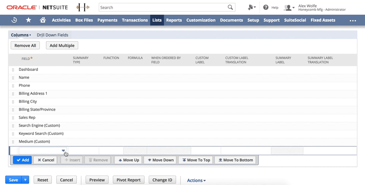Switch to the Drill Down Fields tab
Image resolution: width=365 pixels, height=185 pixels.
click(52, 35)
